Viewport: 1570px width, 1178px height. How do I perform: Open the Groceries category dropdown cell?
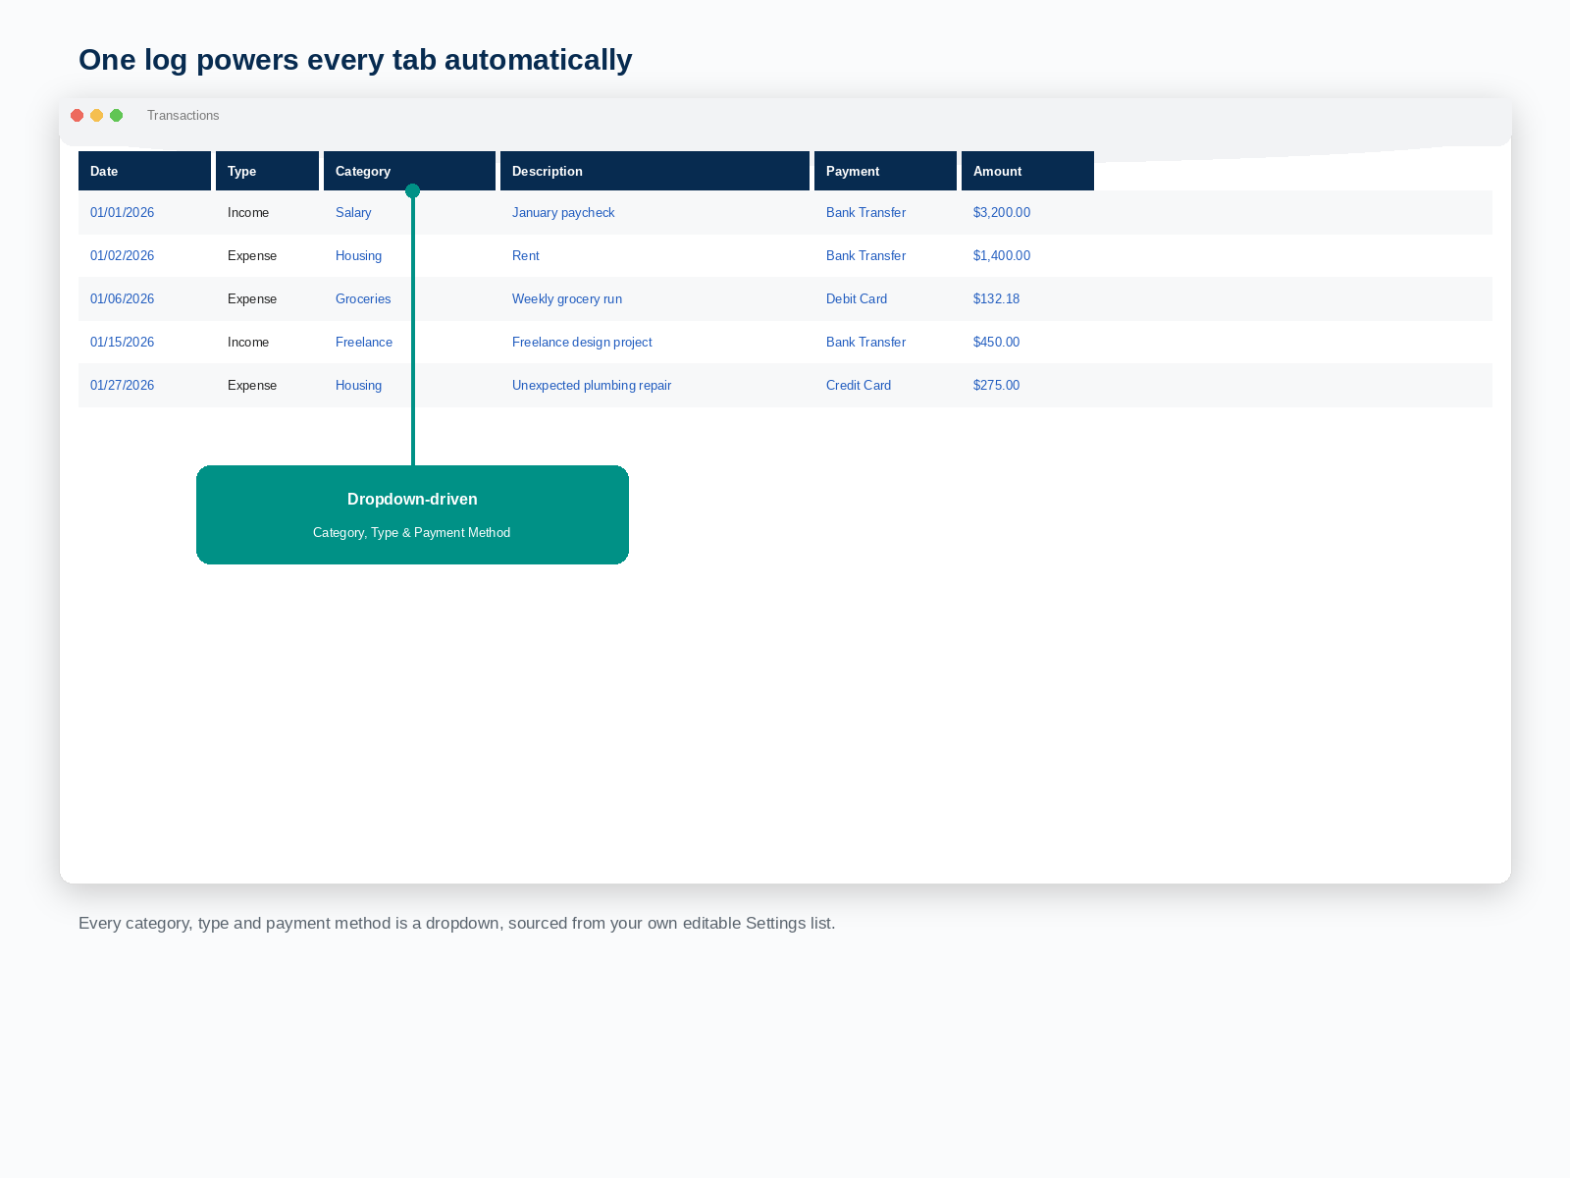[363, 299]
